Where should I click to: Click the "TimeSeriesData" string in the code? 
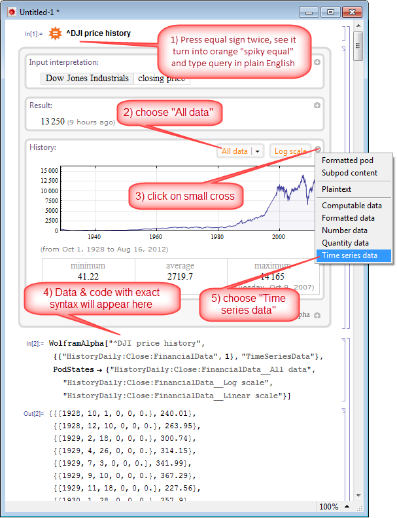[x=278, y=356]
